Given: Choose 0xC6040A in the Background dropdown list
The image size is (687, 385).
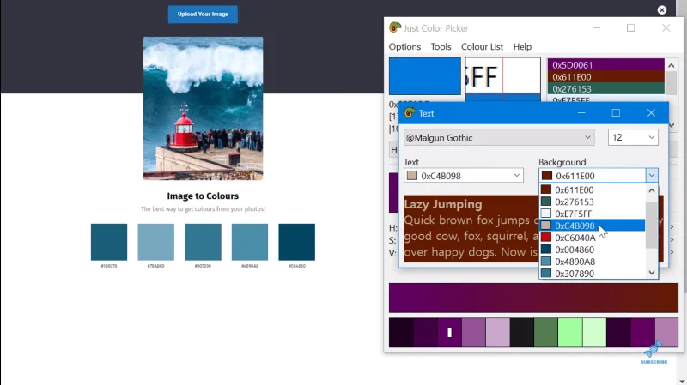Looking at the screenshot, I should pyautogui.click(x=593, y=238).
